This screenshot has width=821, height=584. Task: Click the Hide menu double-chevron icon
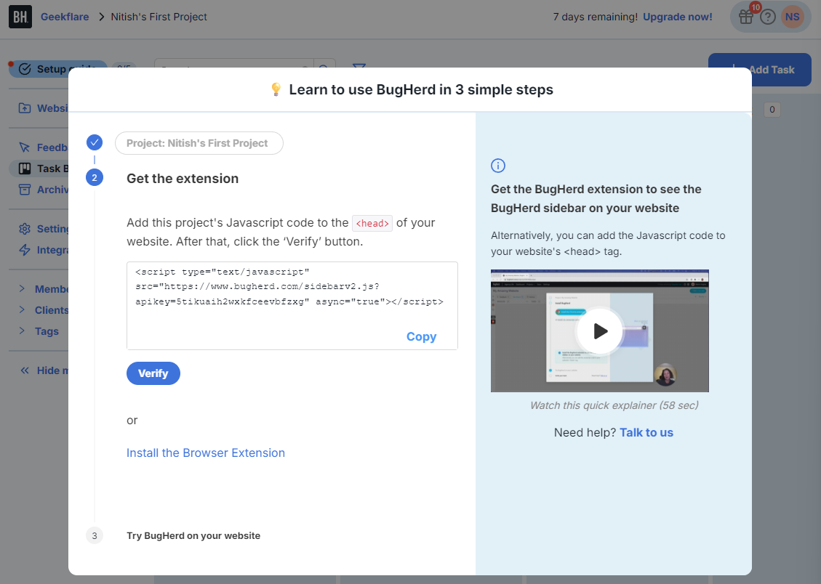[25, 370]
